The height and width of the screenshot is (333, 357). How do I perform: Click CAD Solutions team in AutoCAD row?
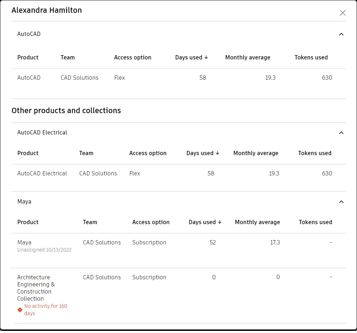(79, 78)
